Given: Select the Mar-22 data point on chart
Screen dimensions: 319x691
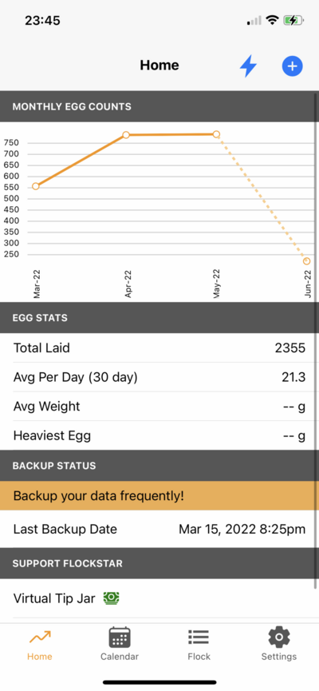Looking at the screenshot, I should 36,186.
